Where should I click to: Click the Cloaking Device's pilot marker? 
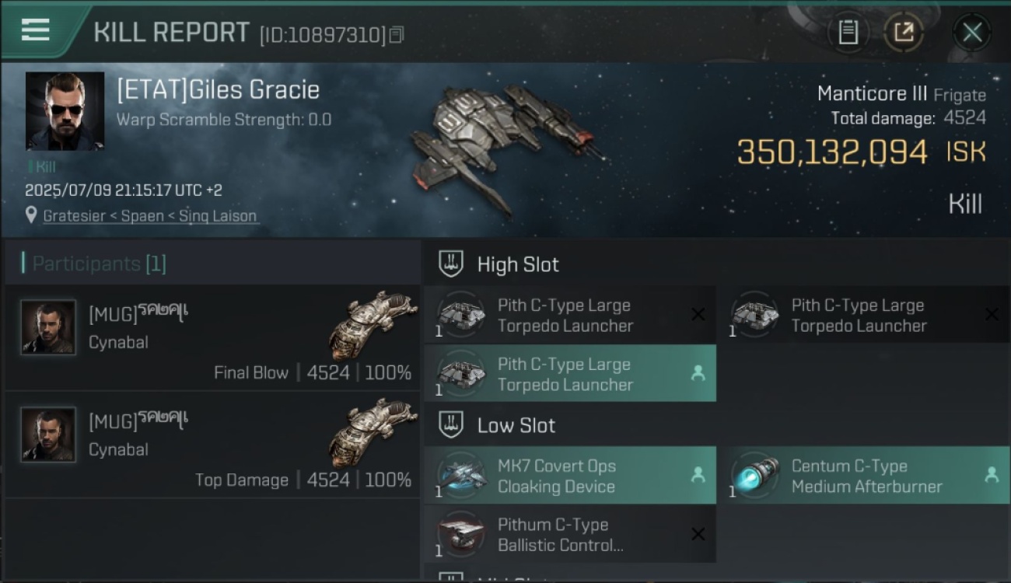point(698,475)
